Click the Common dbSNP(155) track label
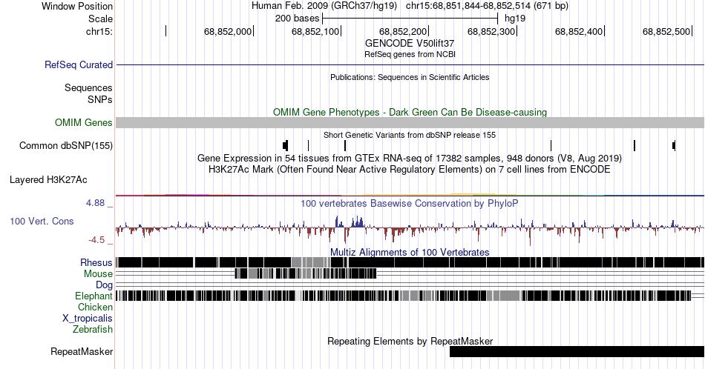 pyautogui.click(x=66, y=145)
